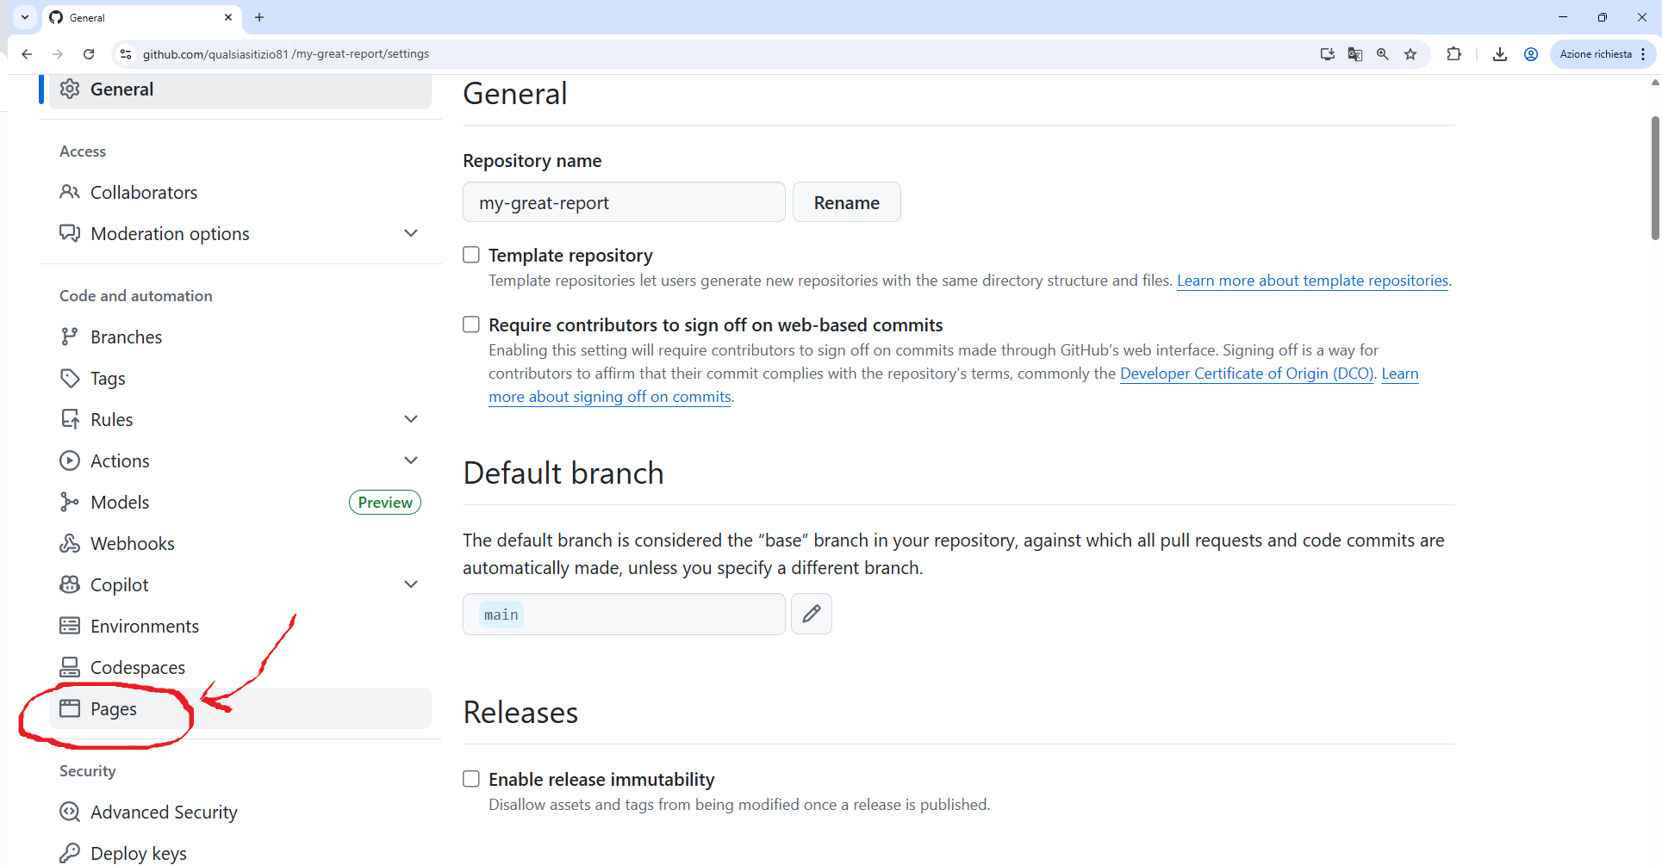Click inside the repository name field
The height and width of the screenshot is (865, 1662).
[x=623, y=201]
